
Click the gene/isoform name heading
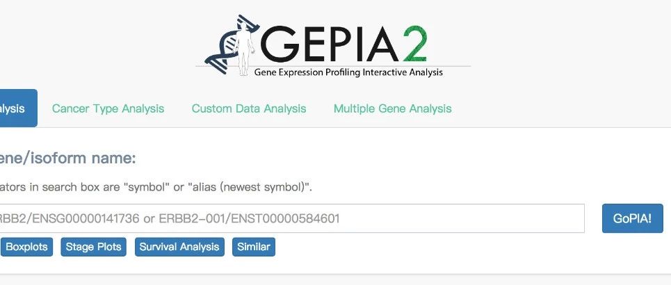[x=67, y=158]
